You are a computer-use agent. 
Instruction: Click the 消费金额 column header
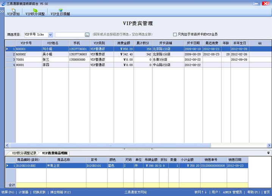(123, 43)
